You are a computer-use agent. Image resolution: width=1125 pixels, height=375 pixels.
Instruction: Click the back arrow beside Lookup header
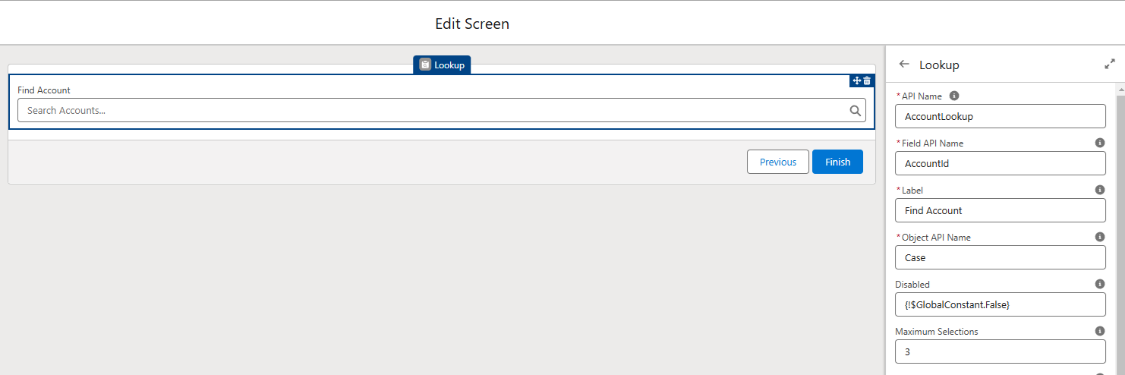pyautogui.click(x=903, y=65)
